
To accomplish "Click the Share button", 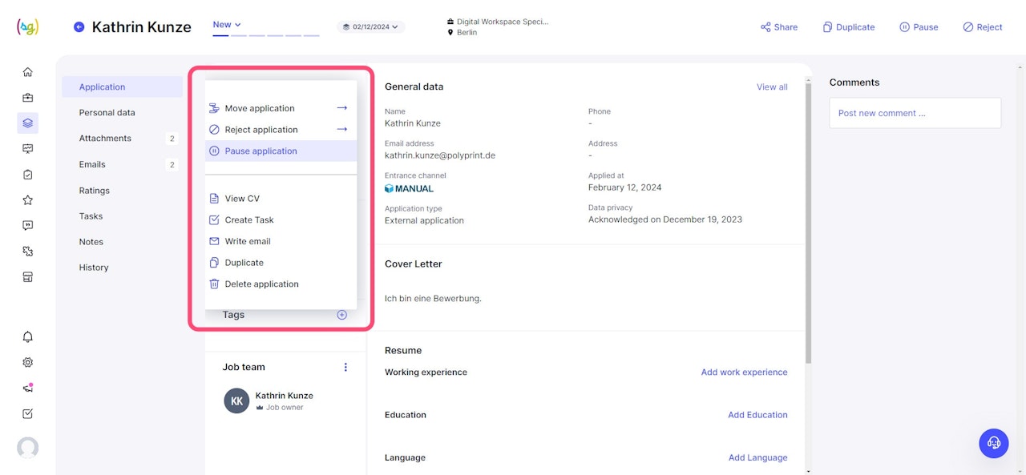I will click(778, 27).
